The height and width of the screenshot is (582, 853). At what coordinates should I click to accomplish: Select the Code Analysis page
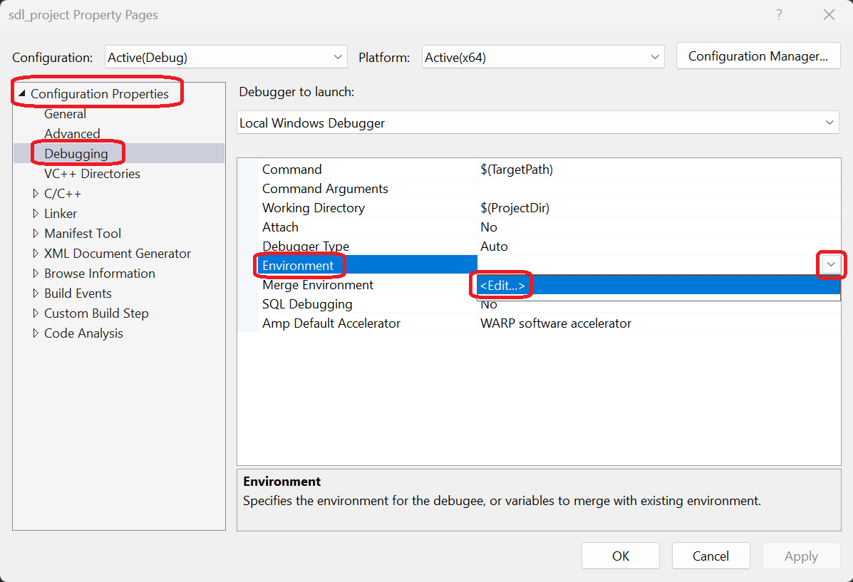pyautogui.click(x=83, y=333)
